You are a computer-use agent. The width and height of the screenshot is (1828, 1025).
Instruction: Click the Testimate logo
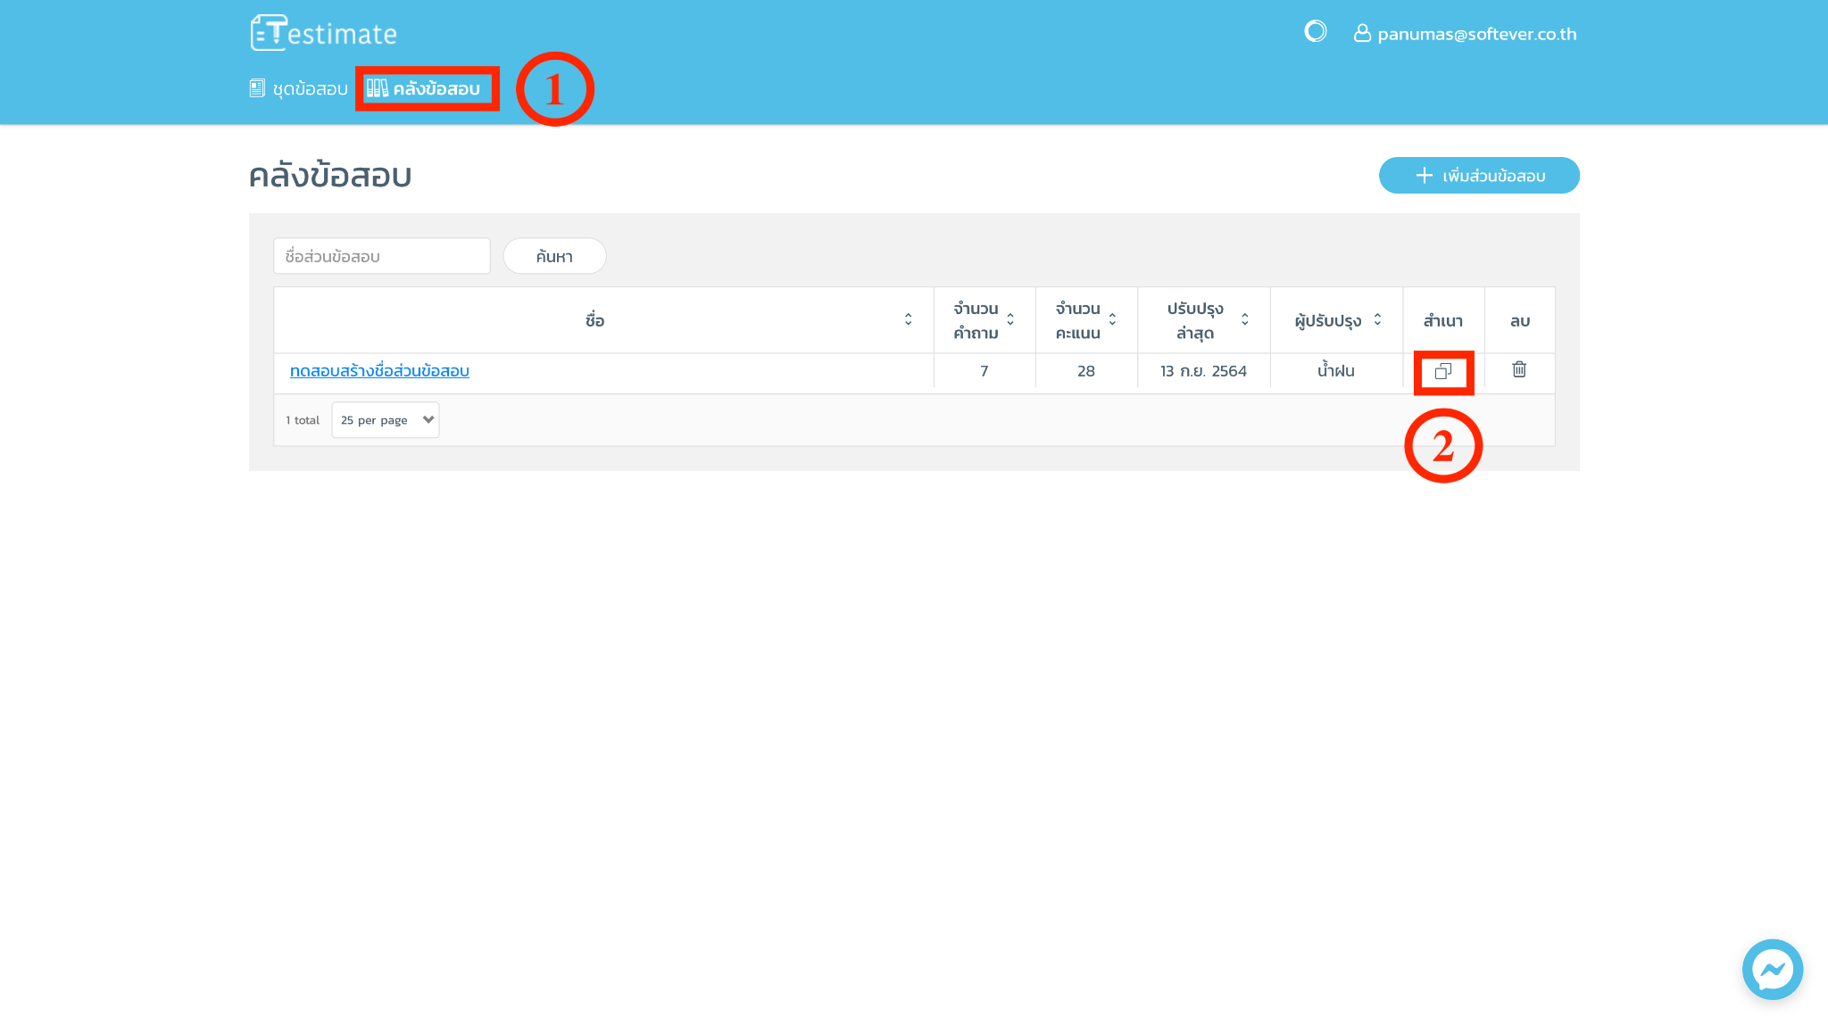(323, 33)
